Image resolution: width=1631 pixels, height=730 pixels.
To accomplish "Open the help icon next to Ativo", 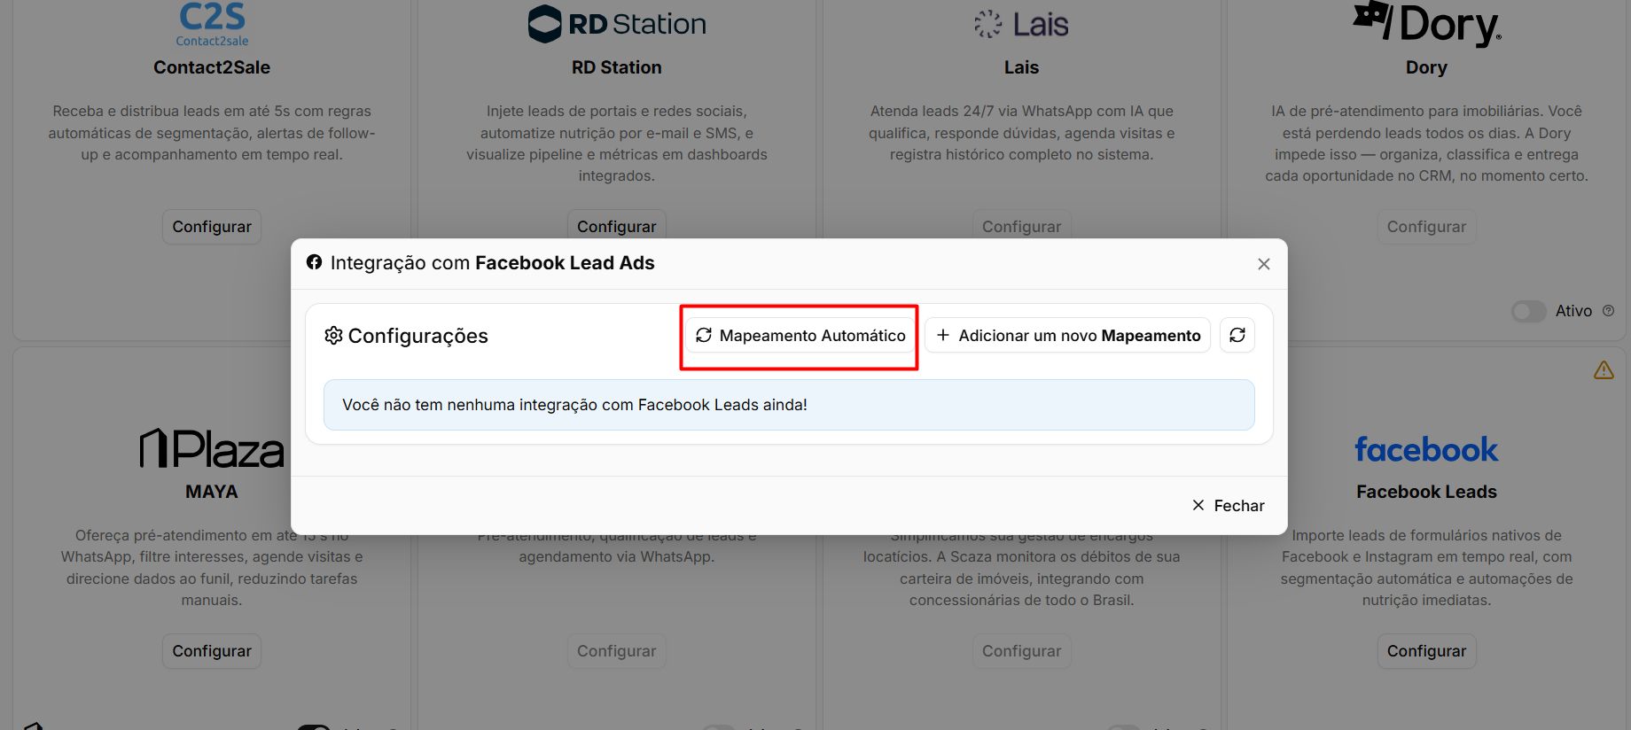I will point(1609,311).
